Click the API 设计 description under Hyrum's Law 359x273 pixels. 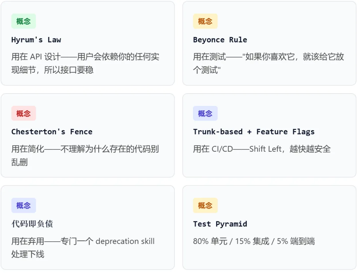point(85,63)
